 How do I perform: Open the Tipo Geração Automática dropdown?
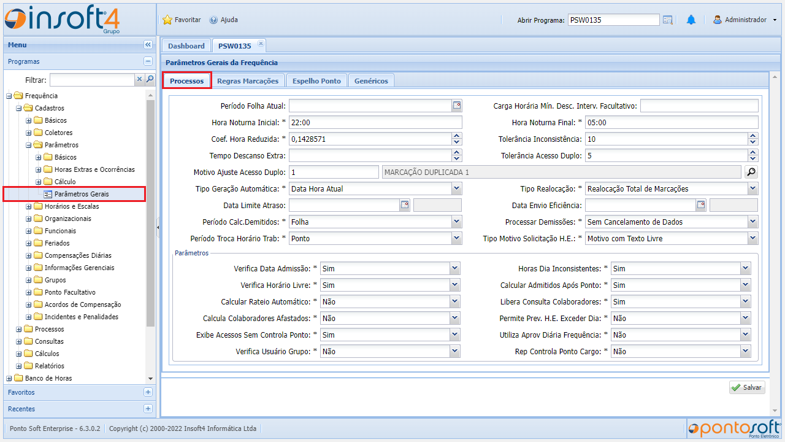[x=456, y=188]
